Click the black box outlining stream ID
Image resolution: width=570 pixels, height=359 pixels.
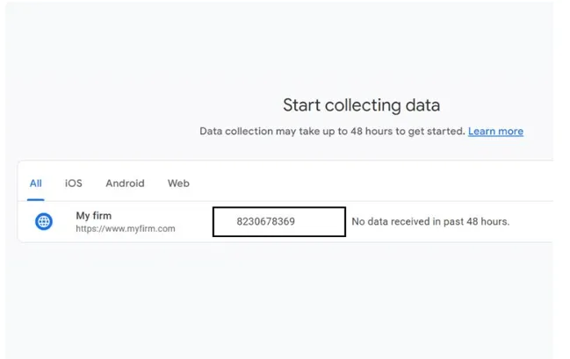click(279, 222)
